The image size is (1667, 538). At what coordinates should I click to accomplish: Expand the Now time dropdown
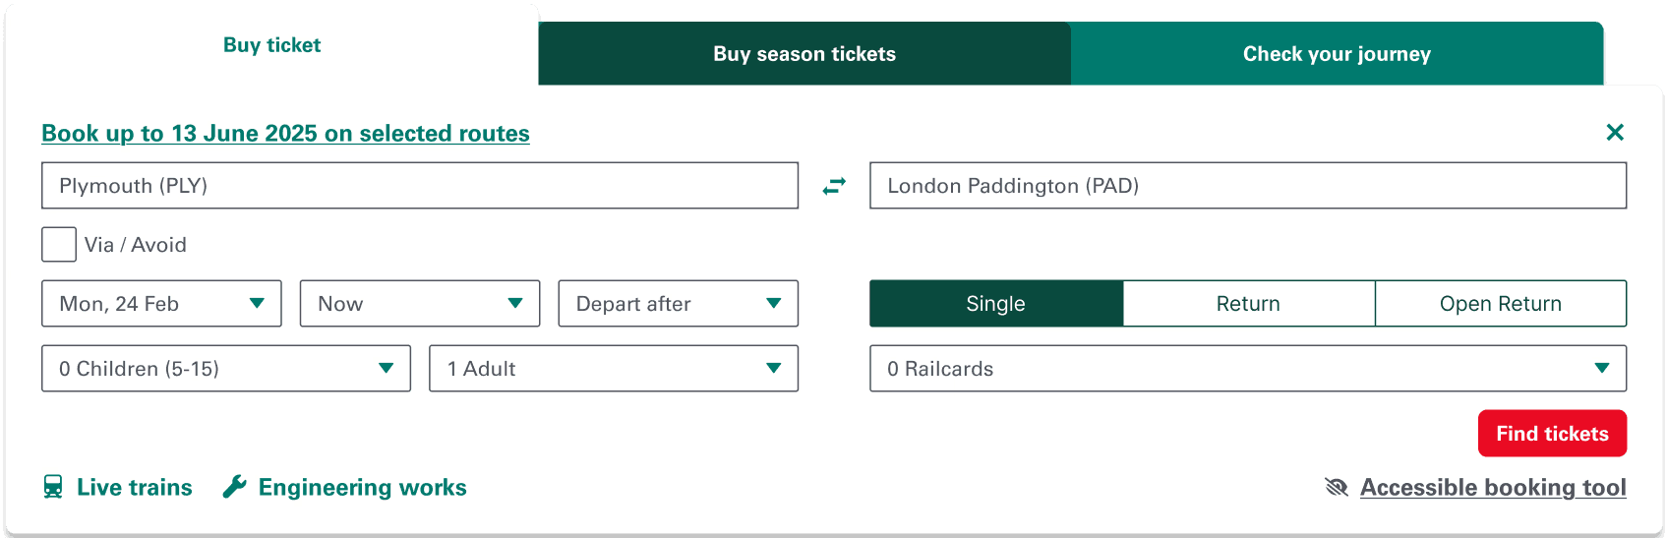420,304
